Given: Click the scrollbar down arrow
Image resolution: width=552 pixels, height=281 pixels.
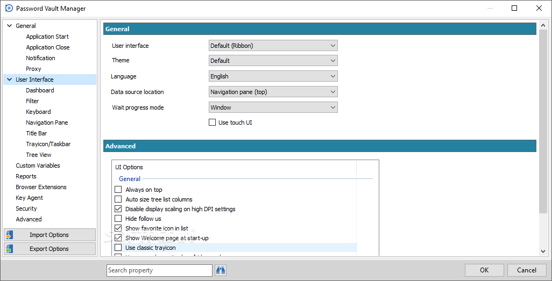Looking at the screenshot, I should pyautogui.click(x=543, y=251).
